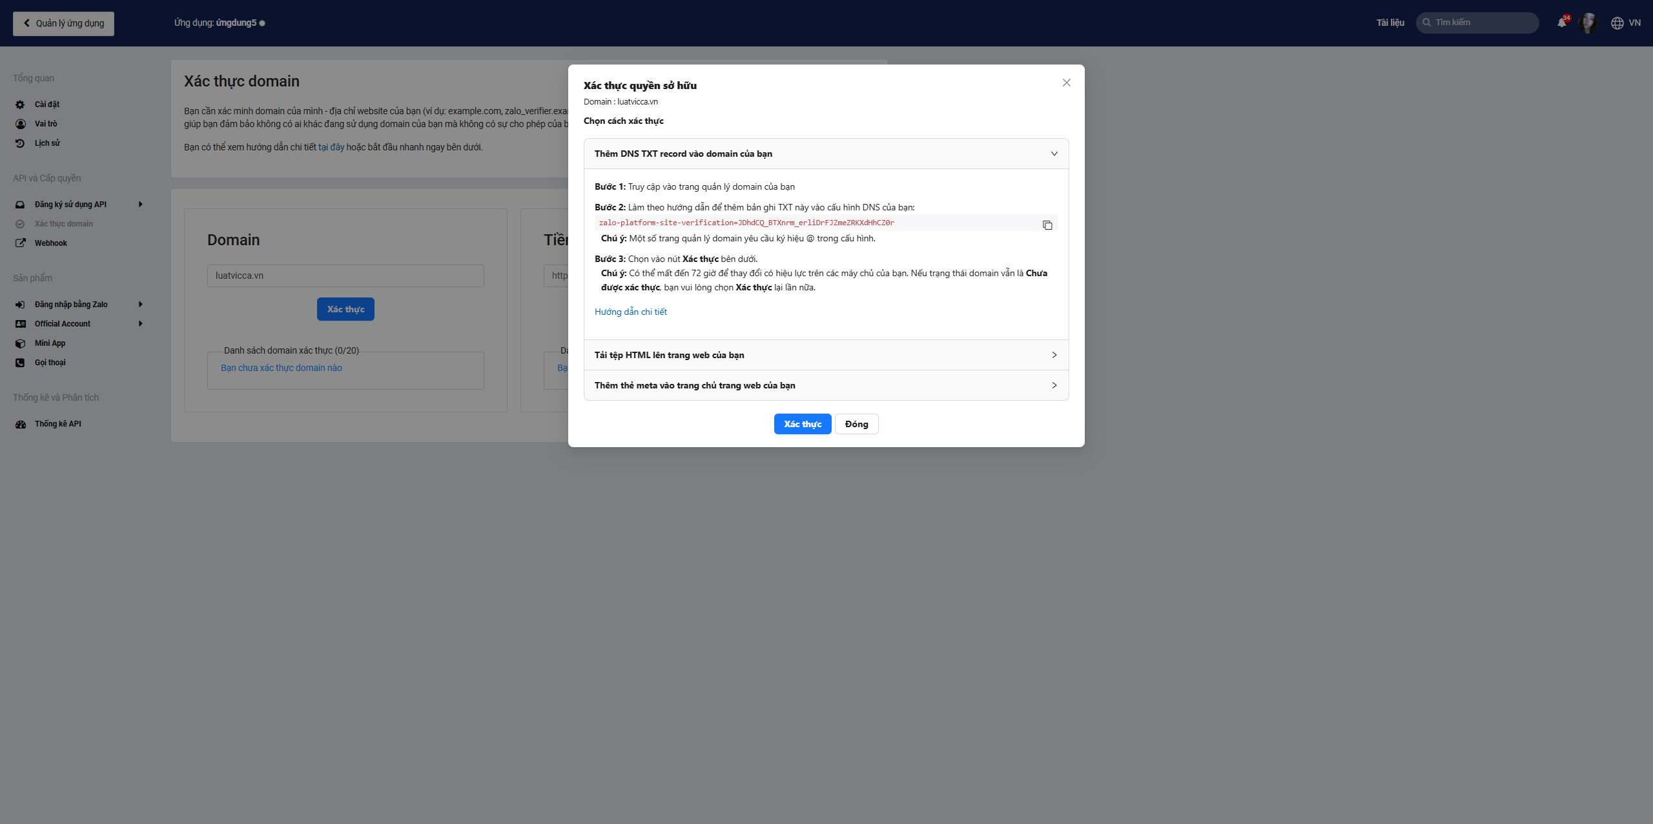Click the search magnifier icon
The width and height of the screenshot is (1653, 824).
(x=1426, y=23)
